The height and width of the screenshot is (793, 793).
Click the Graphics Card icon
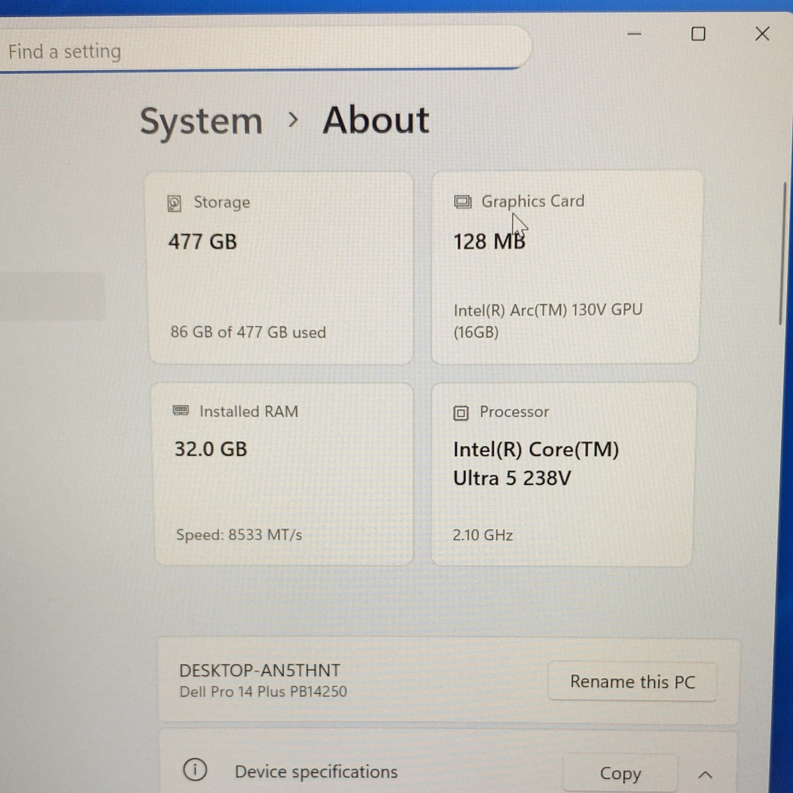463,202
